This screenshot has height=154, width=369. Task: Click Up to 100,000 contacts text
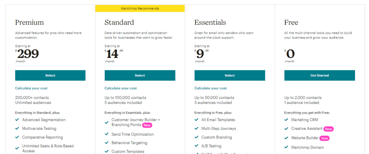[x=125, y=98]
